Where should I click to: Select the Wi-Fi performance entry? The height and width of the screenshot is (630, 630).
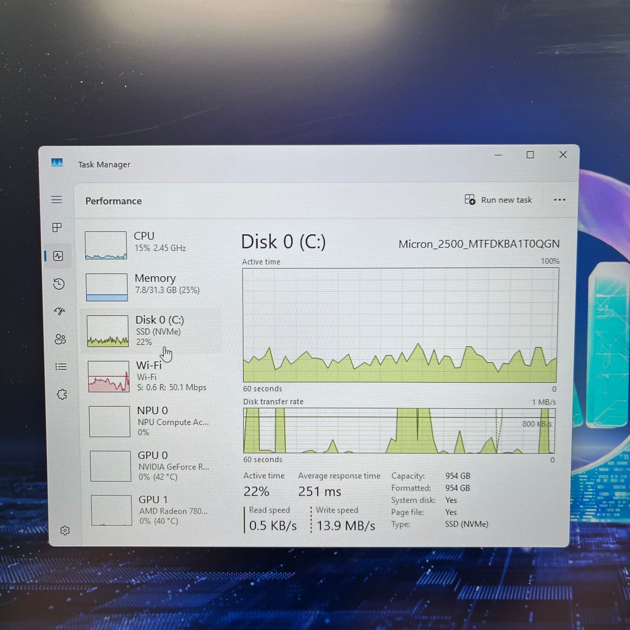click(152, 376)
